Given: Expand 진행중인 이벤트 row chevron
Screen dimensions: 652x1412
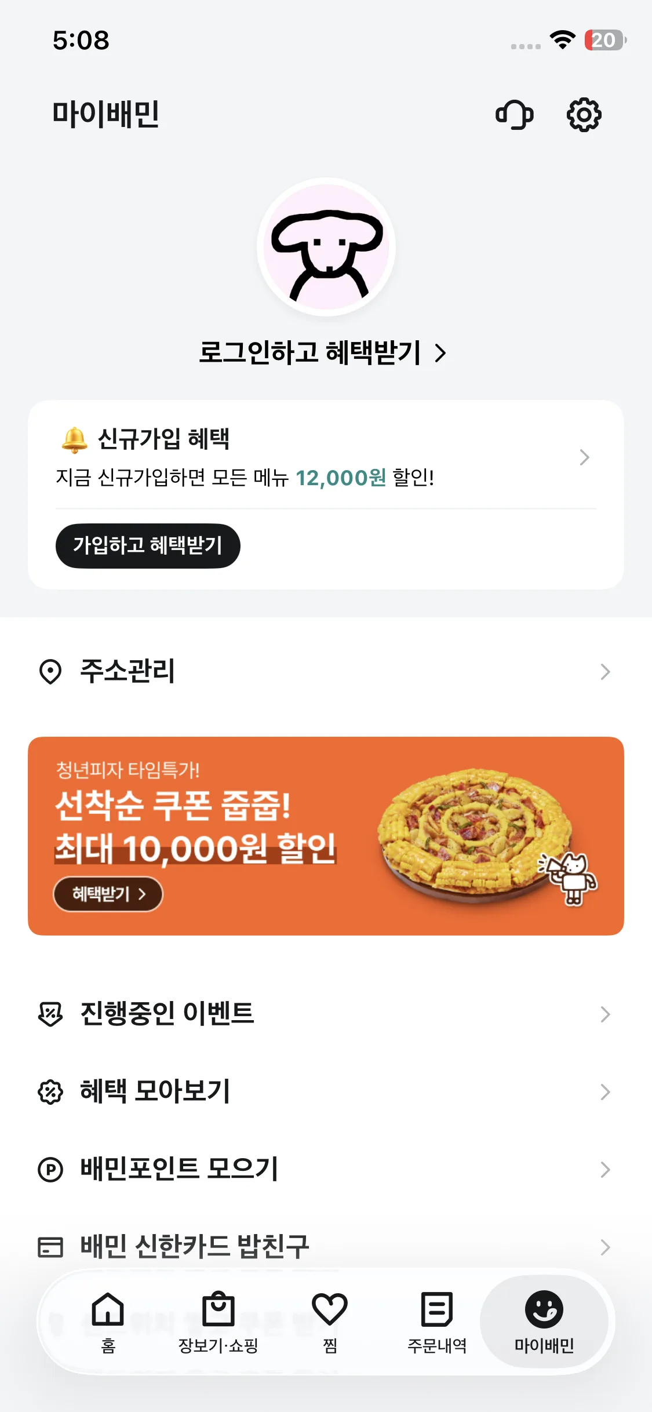Looking at the screenshot, I should click(x=605, y=1014).
